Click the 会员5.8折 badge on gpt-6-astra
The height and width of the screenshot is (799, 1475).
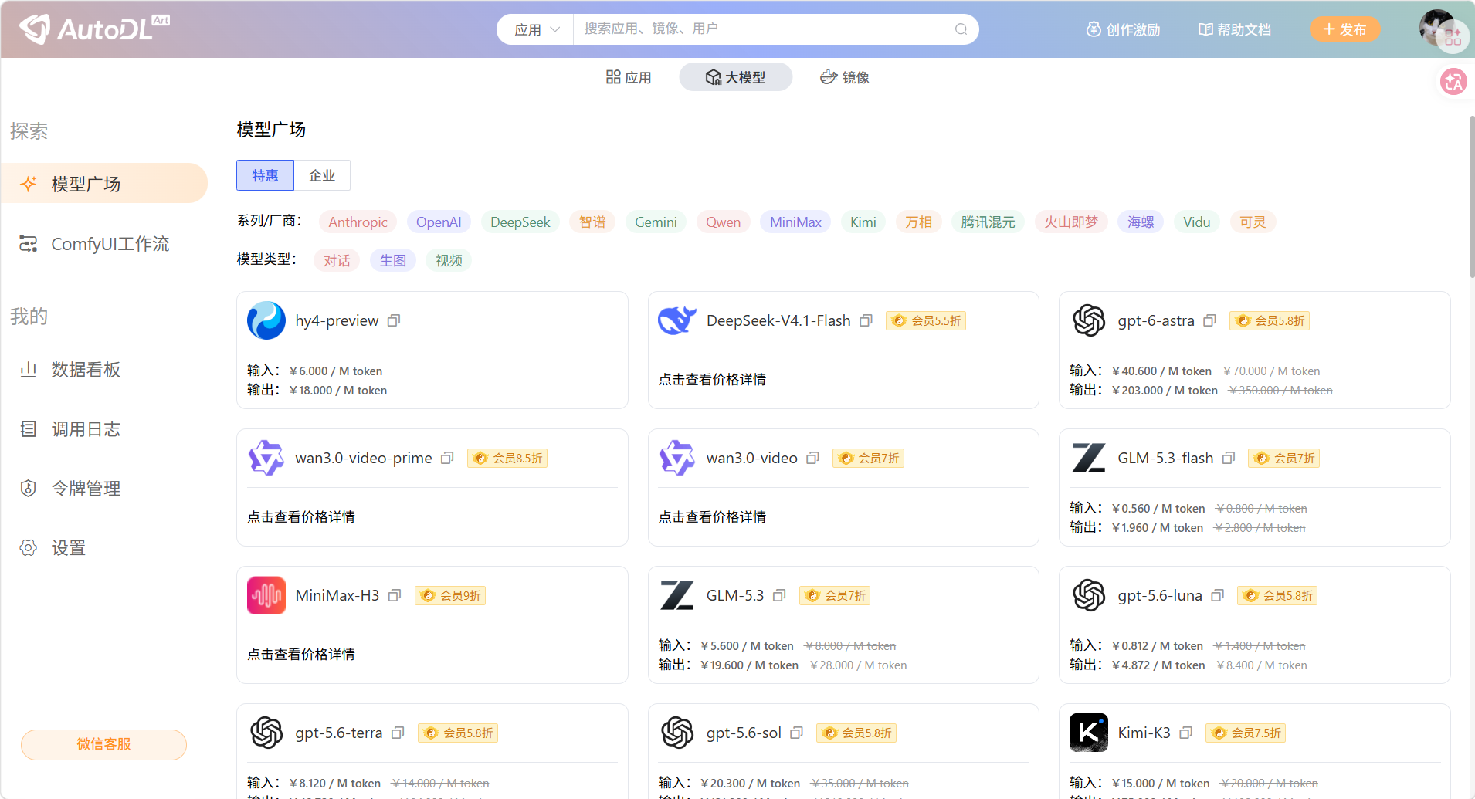tap(1270, 320)
